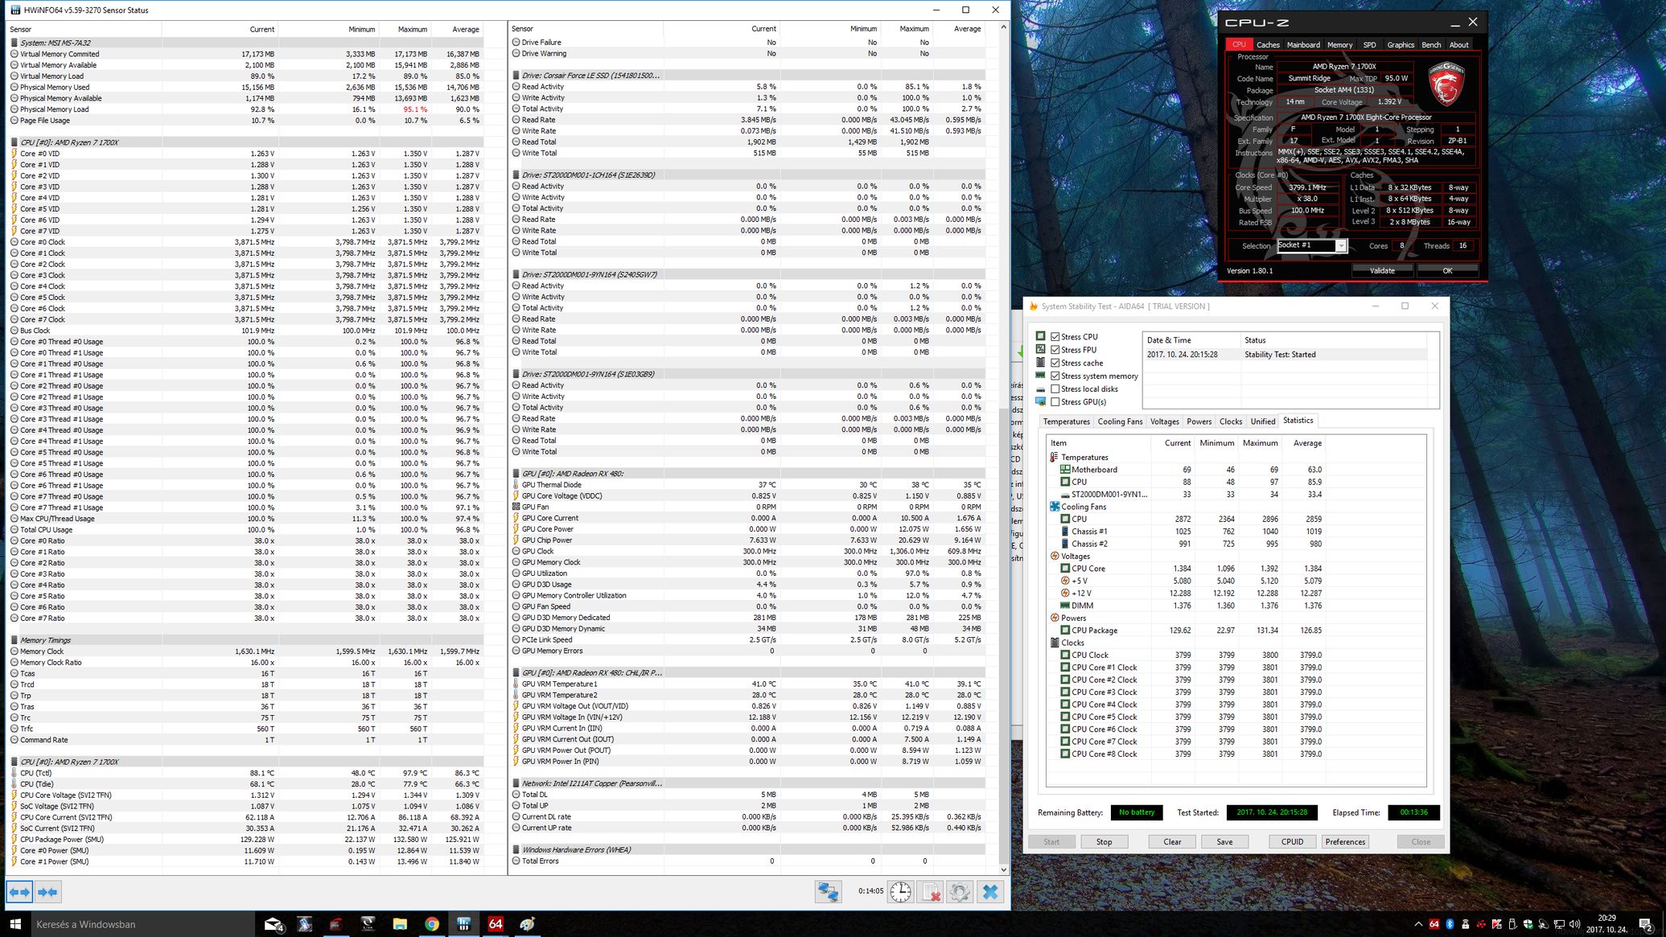Switch to HWiNFO taskbar icon

[x=464, y=924]
